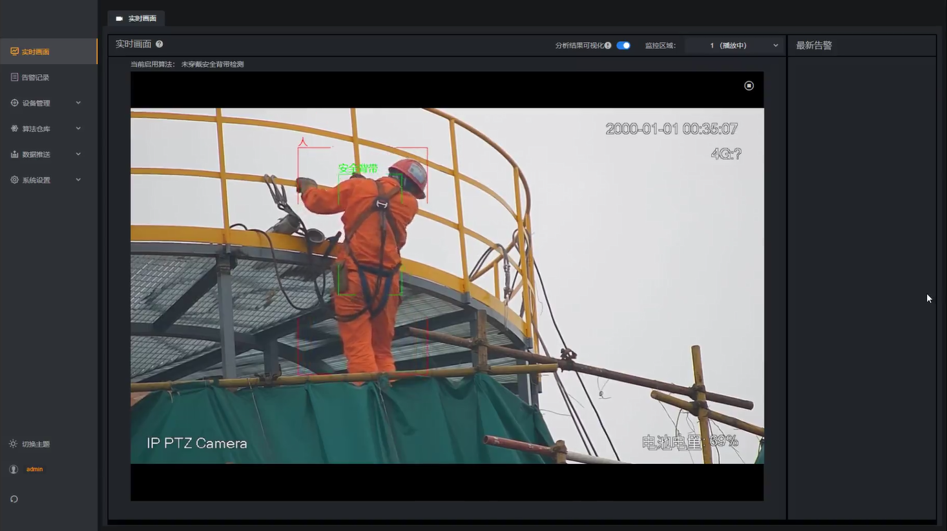Click the info icon next to 分析结果可视化

608,45
